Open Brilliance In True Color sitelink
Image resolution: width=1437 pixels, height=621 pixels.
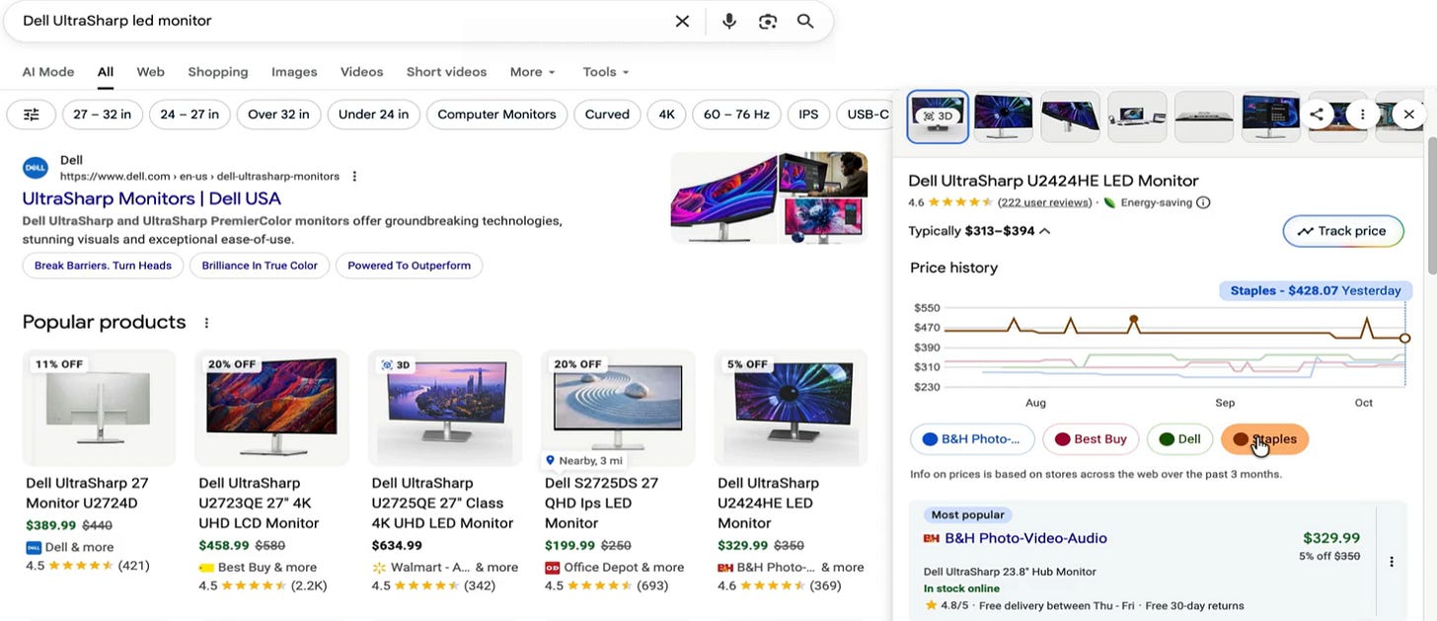click(x=260, y=266)
